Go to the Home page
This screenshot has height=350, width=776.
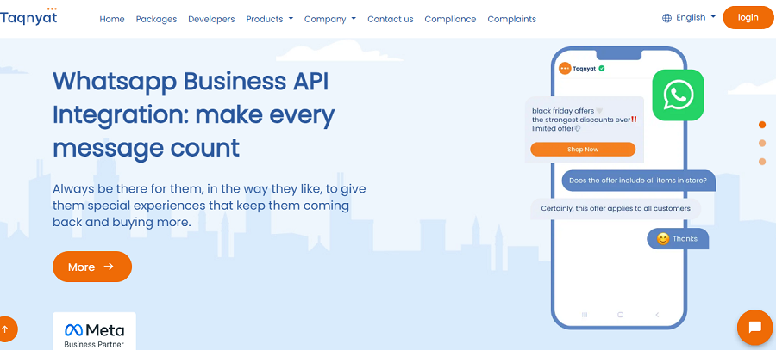pyautogui.click(x=112, y=19)
